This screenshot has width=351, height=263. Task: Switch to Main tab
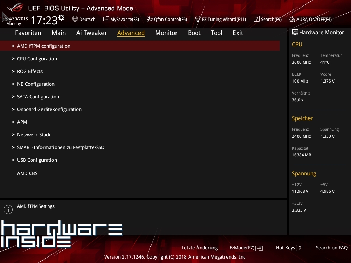pyautogui.click(x=59, y=33)
